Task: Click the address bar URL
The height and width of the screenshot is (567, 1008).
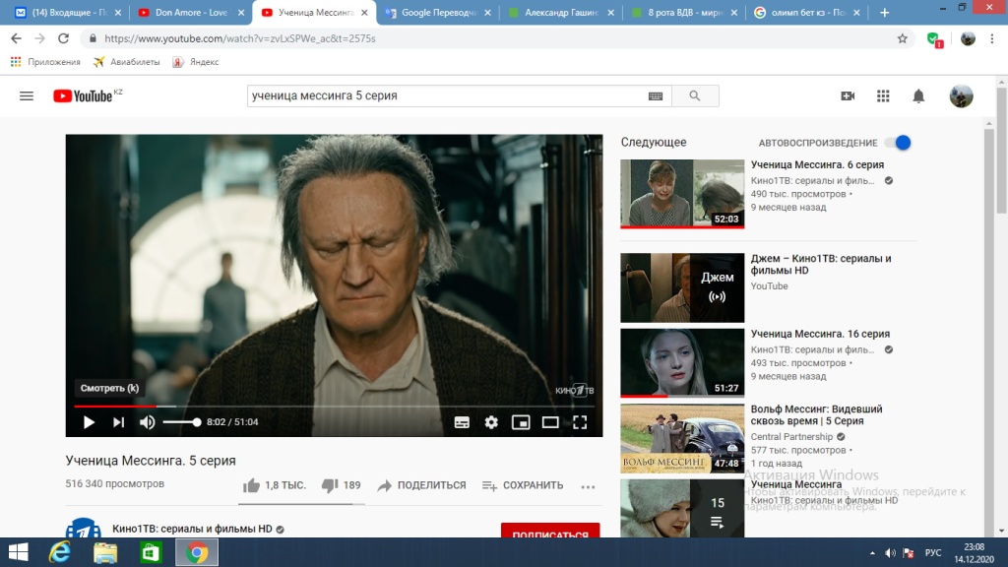Action: (240, 38)
